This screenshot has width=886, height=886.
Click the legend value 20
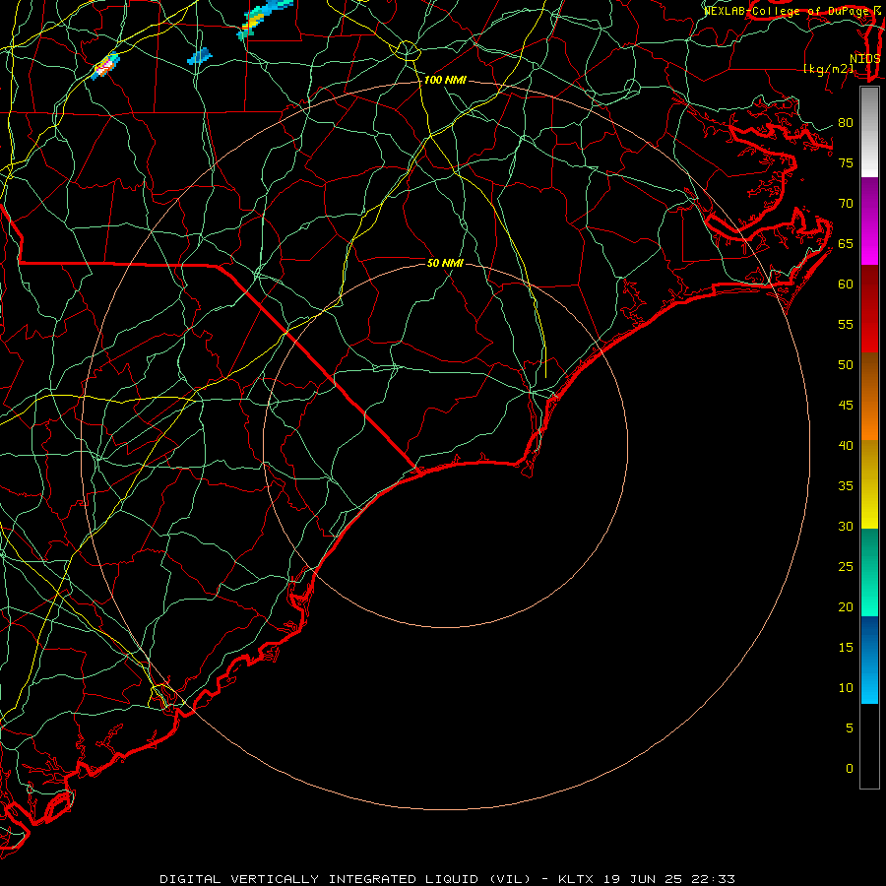pos(846,606)
